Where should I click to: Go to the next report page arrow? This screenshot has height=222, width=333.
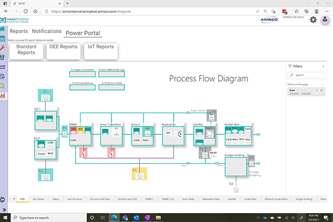[14, 199]
